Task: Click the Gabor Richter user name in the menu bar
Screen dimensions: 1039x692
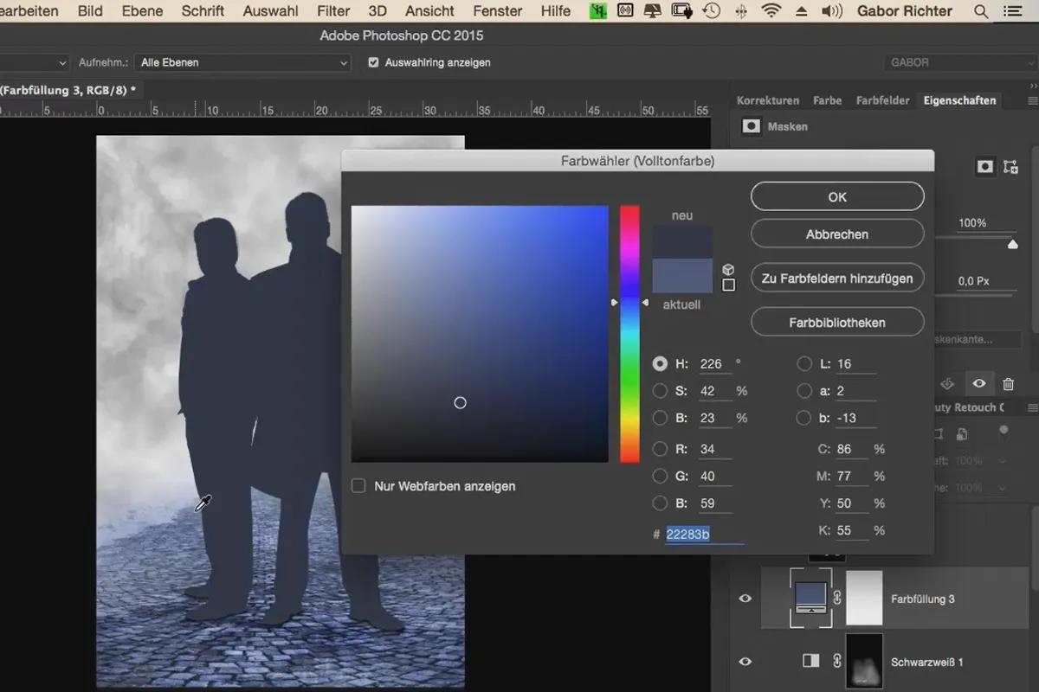Action: [905, 11]
